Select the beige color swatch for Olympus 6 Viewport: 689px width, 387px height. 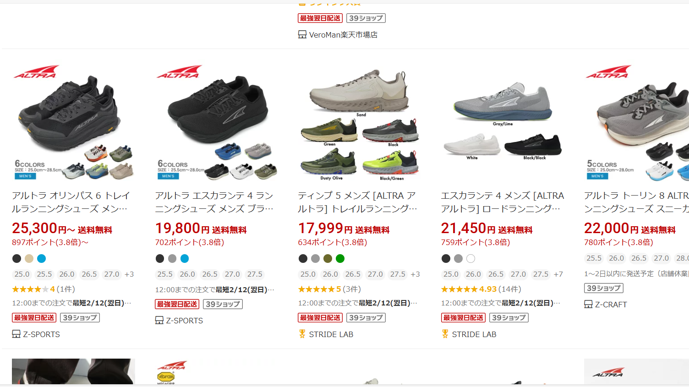tap(29, 258)
